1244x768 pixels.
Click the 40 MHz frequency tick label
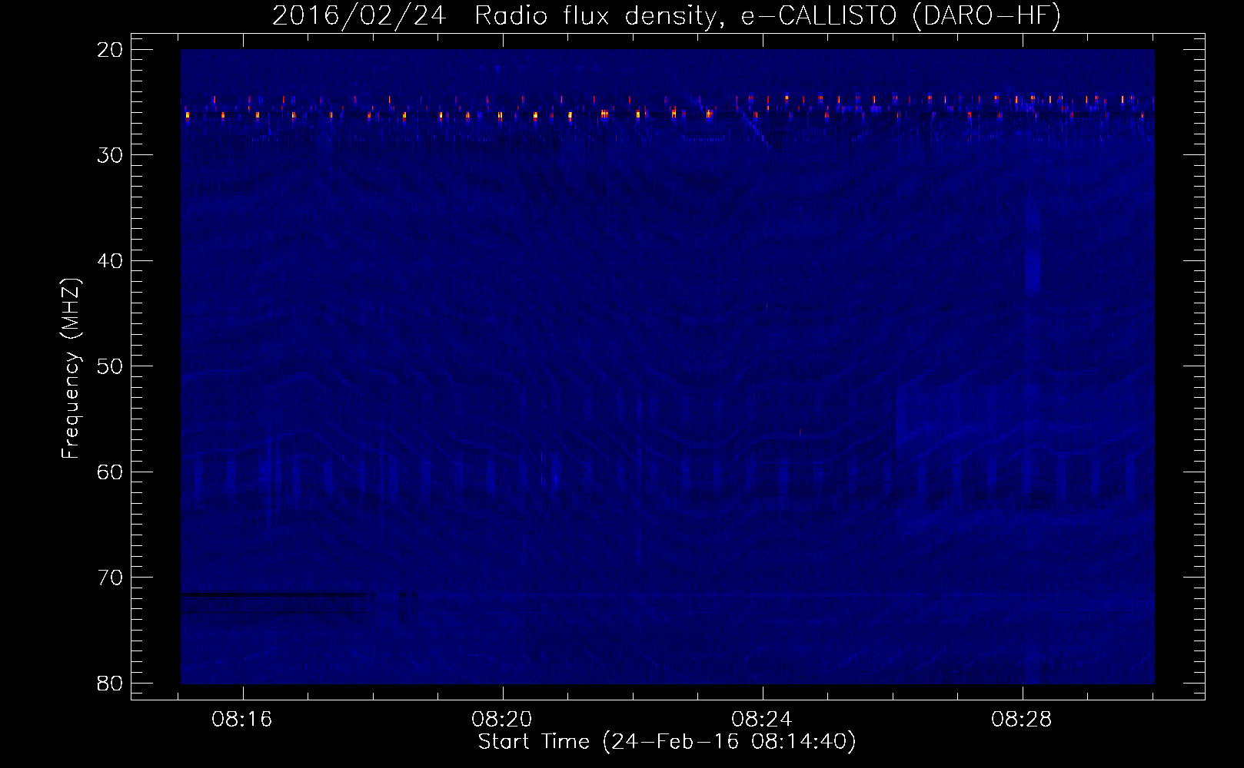click(x=111, y=260)
